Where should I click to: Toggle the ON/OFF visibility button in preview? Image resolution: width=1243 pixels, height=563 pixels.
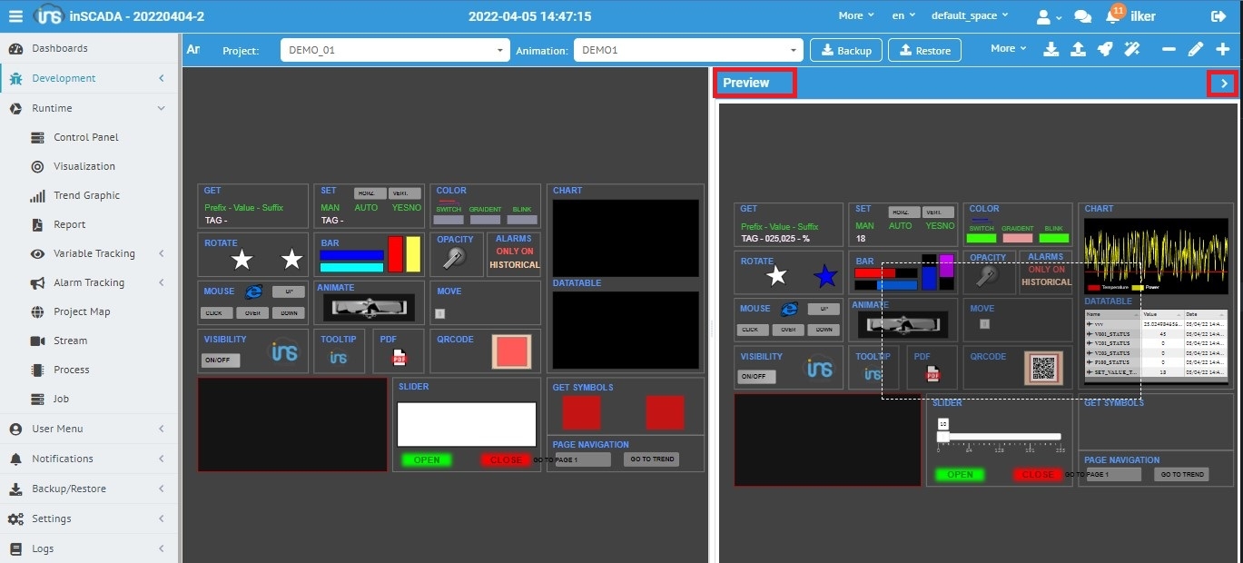click(757, 377)
